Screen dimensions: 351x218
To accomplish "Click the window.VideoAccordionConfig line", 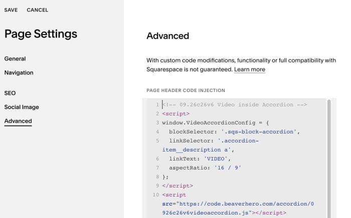I will pyautogui.click(x=215, y=122).
